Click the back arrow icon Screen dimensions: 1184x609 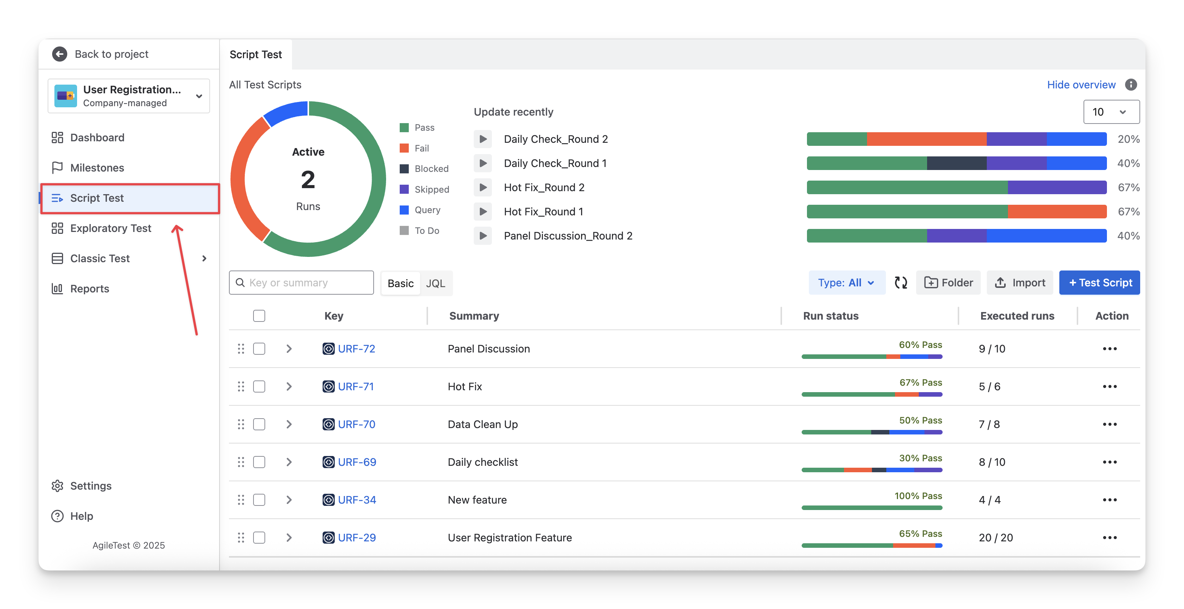(x=59, y=54)
